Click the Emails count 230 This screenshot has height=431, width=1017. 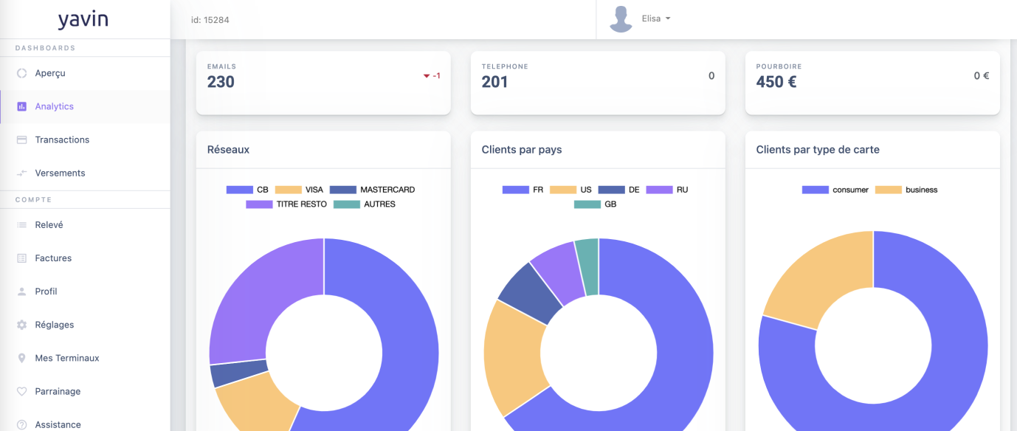pos(221,82)
